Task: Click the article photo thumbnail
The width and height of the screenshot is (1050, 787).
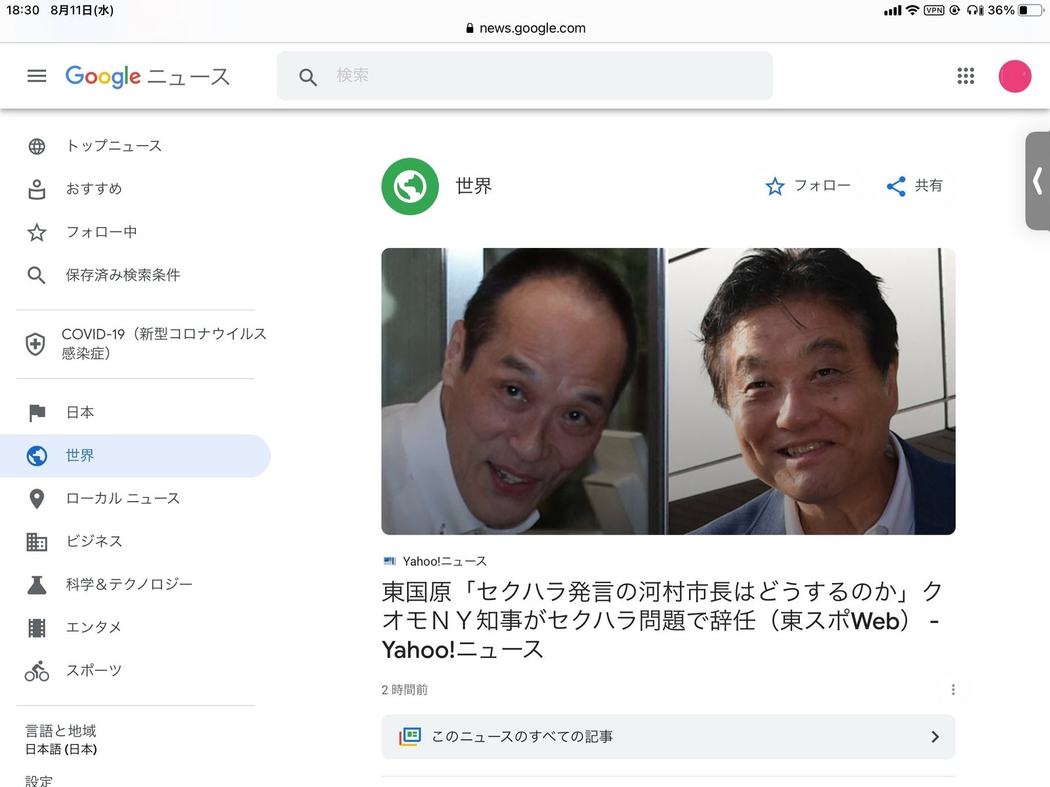Action: [668, 392]
